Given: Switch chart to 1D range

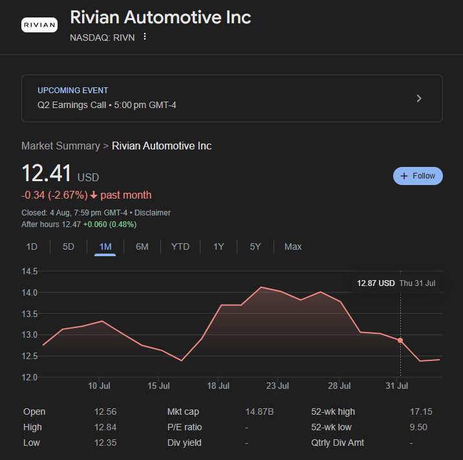Looking at the screenshot, I should [x=32, y=246].
